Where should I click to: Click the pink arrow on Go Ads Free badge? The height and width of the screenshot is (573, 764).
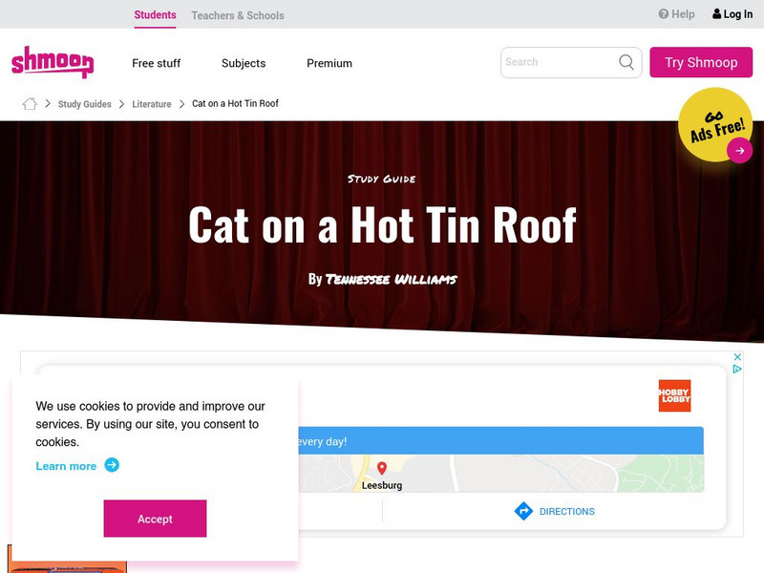[x=739, y=151]
